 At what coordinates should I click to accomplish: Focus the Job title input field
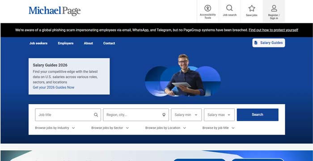(x=68, y=114)
